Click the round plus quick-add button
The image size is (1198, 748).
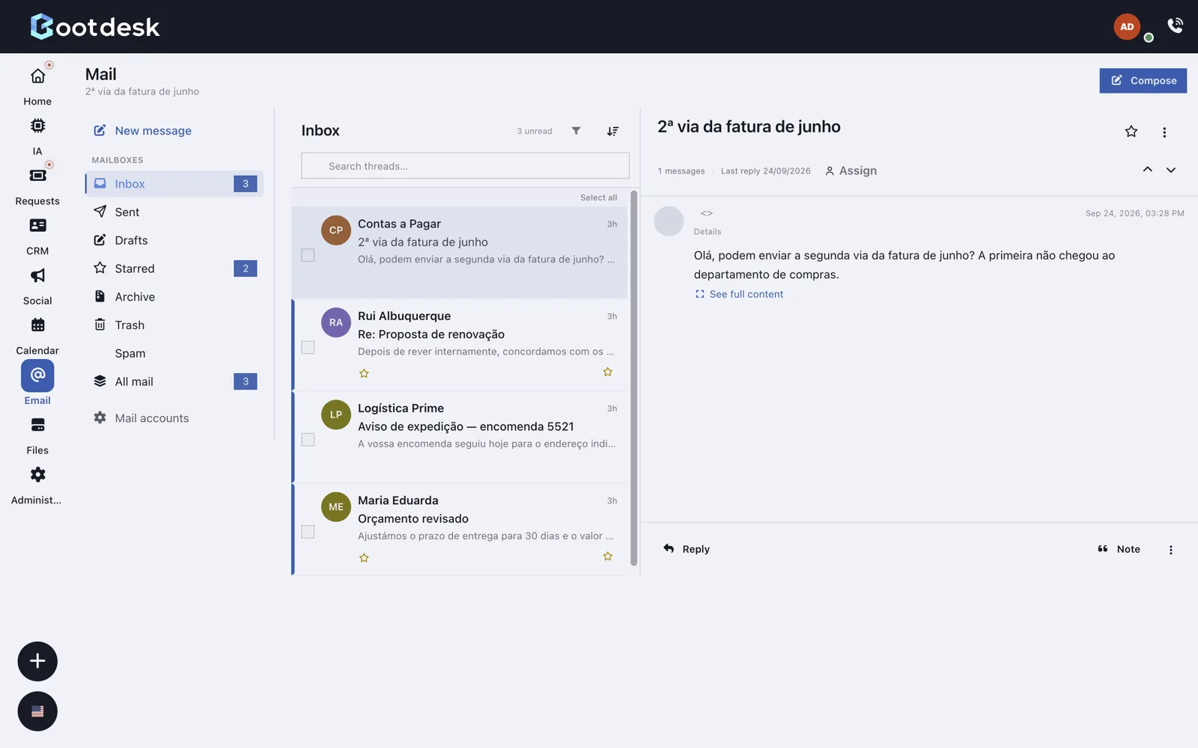click(37, 661)
